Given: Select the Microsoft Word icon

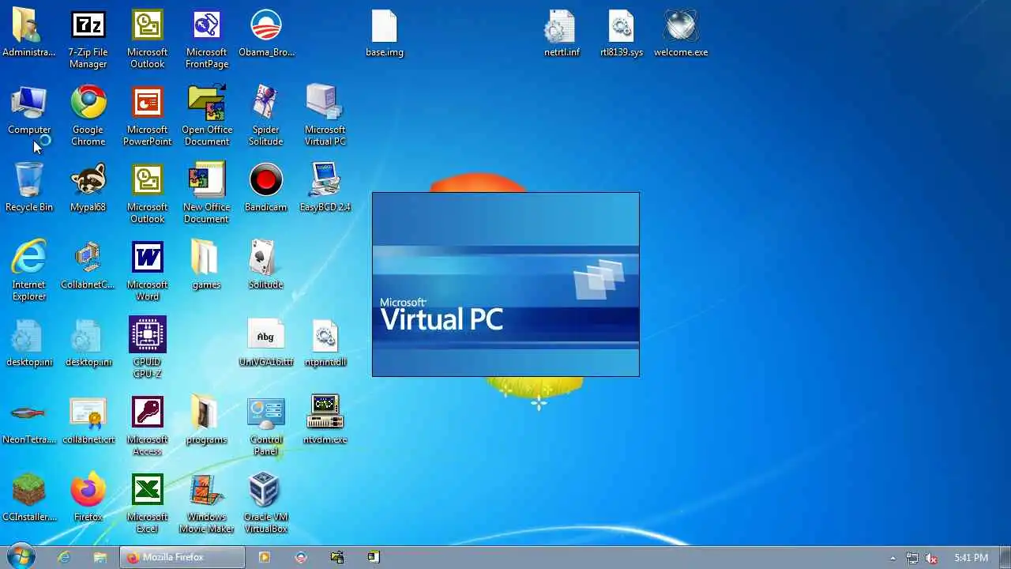Looking at the screenshot, I should (148, 271).
